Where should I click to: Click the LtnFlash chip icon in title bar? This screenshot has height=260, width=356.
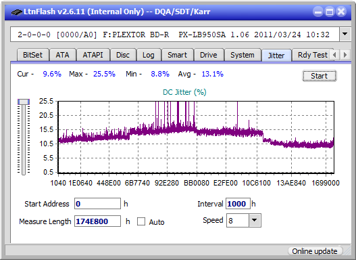tap(16, 12)
